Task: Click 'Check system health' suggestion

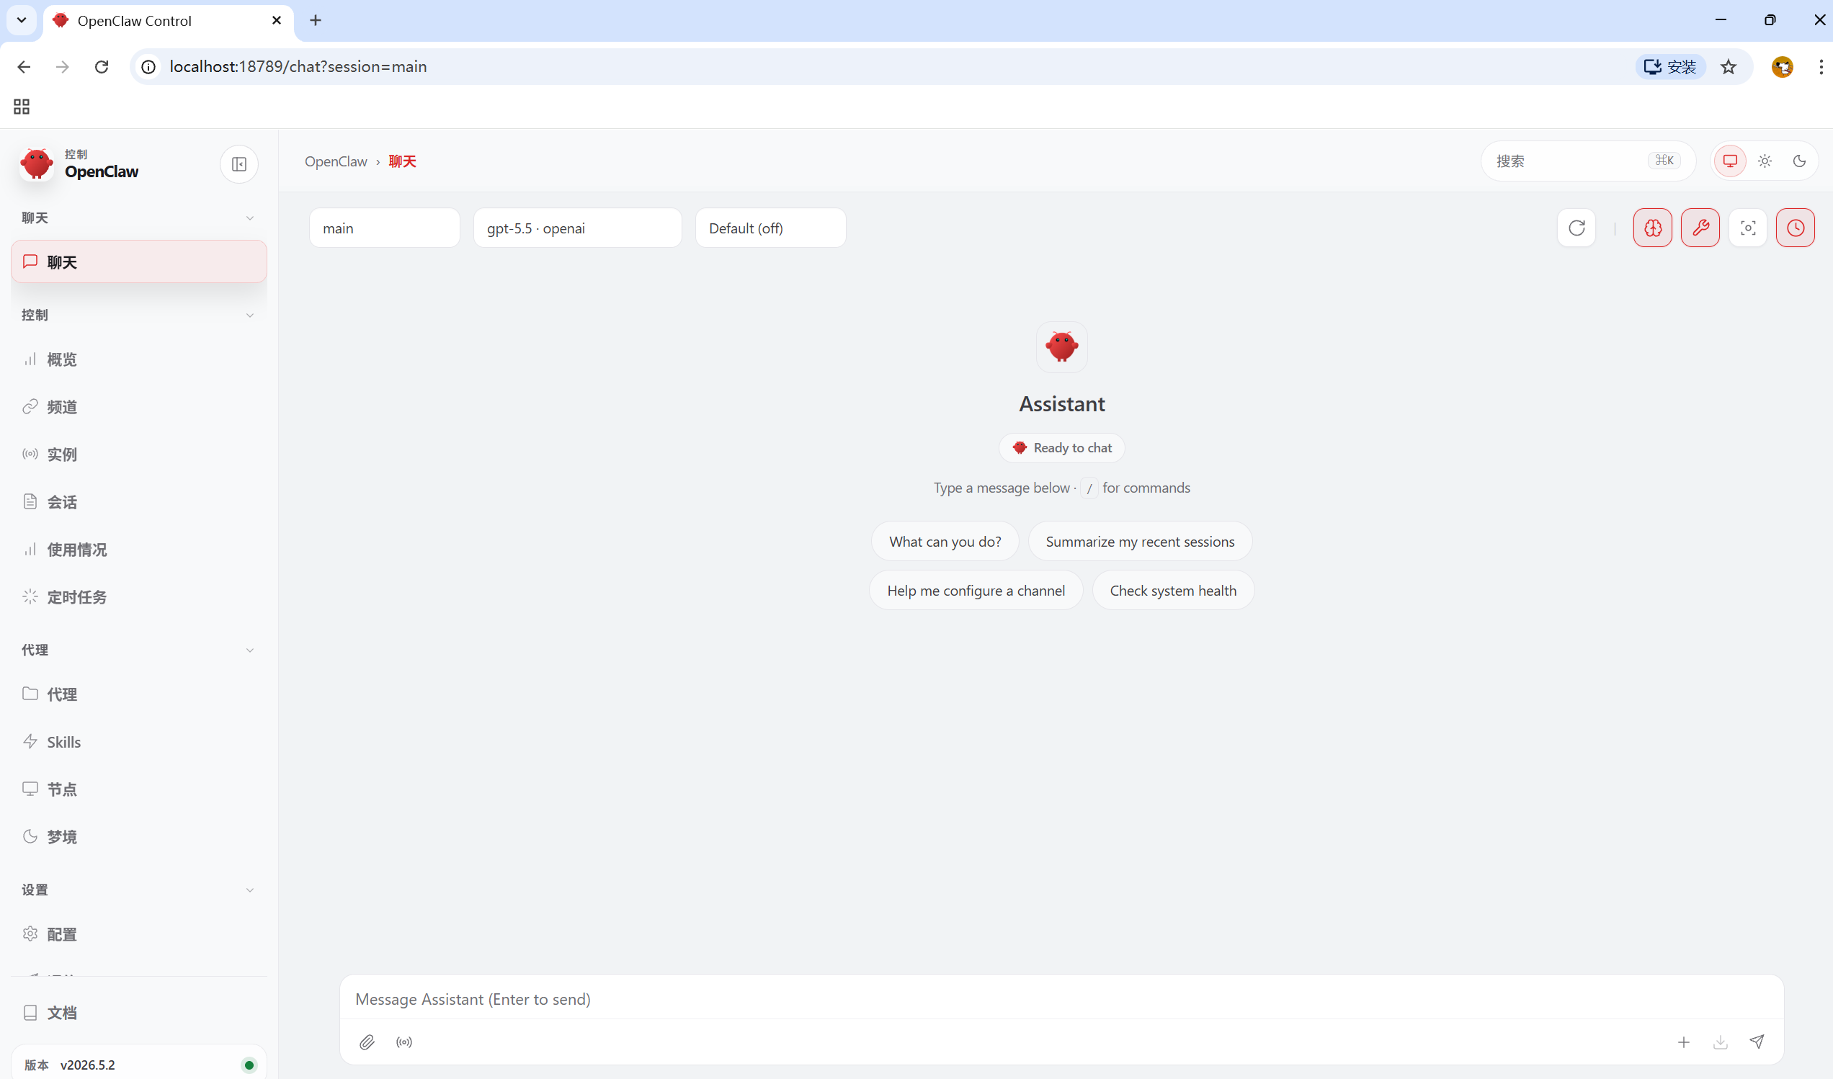Action: (x=1172, y=591)
